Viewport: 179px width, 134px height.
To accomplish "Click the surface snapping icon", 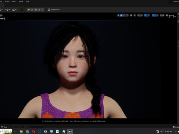I will (135, 15).
